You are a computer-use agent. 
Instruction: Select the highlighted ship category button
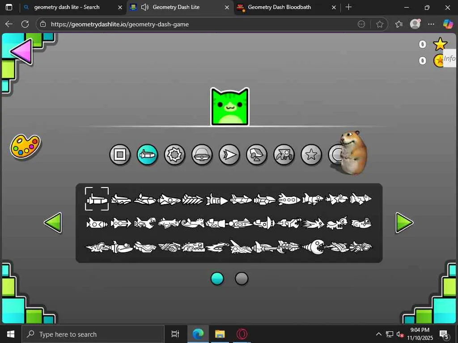[x=147, y=155]
